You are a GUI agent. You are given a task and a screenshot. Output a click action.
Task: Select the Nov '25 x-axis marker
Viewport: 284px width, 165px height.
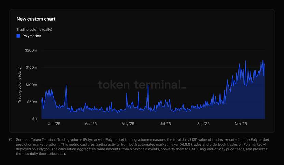tap(241, 124)
